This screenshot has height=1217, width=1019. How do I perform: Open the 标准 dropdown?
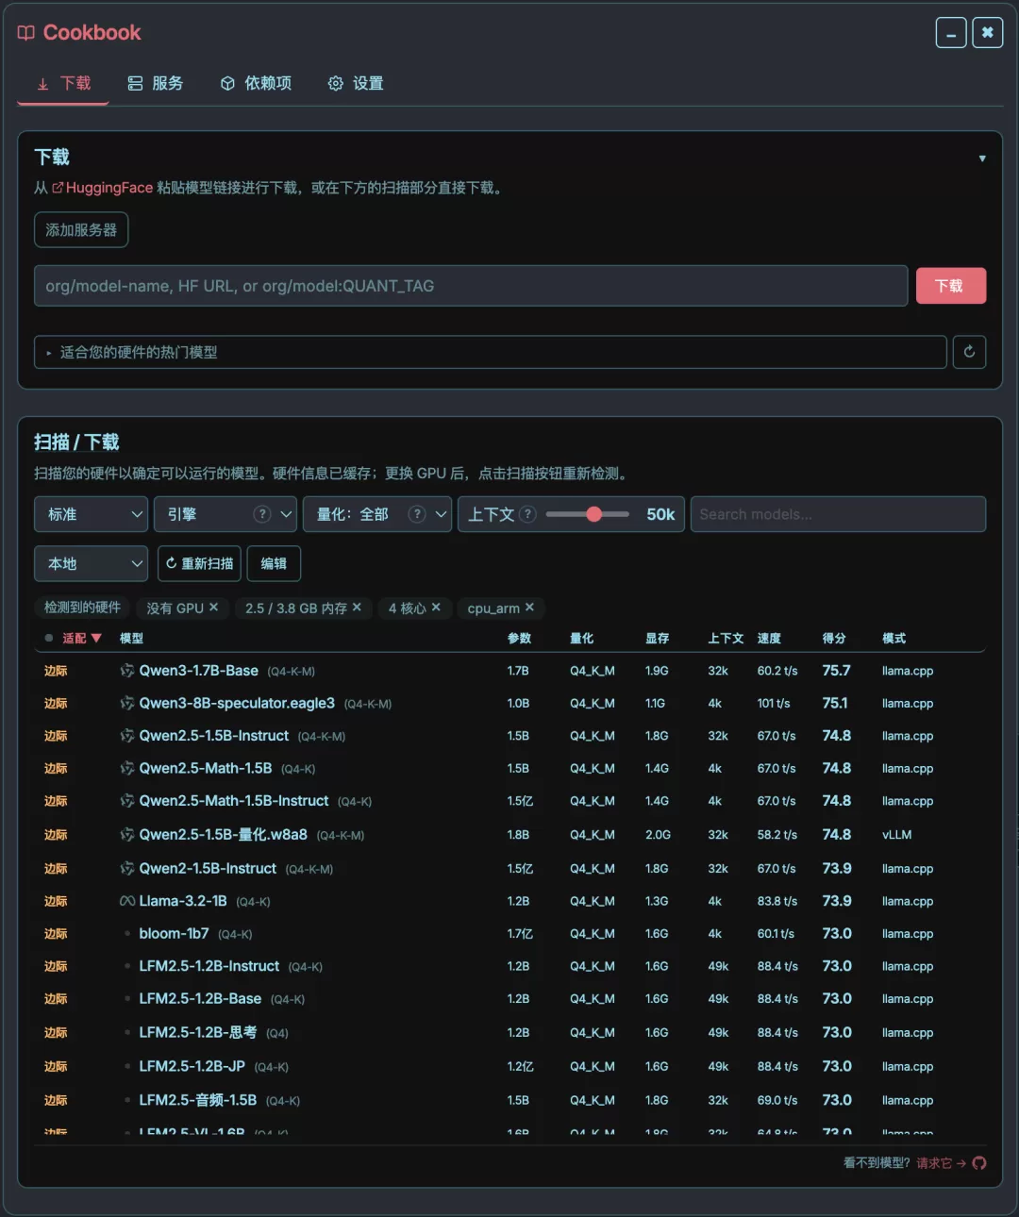pyautogui.click(x=91, y=514)
